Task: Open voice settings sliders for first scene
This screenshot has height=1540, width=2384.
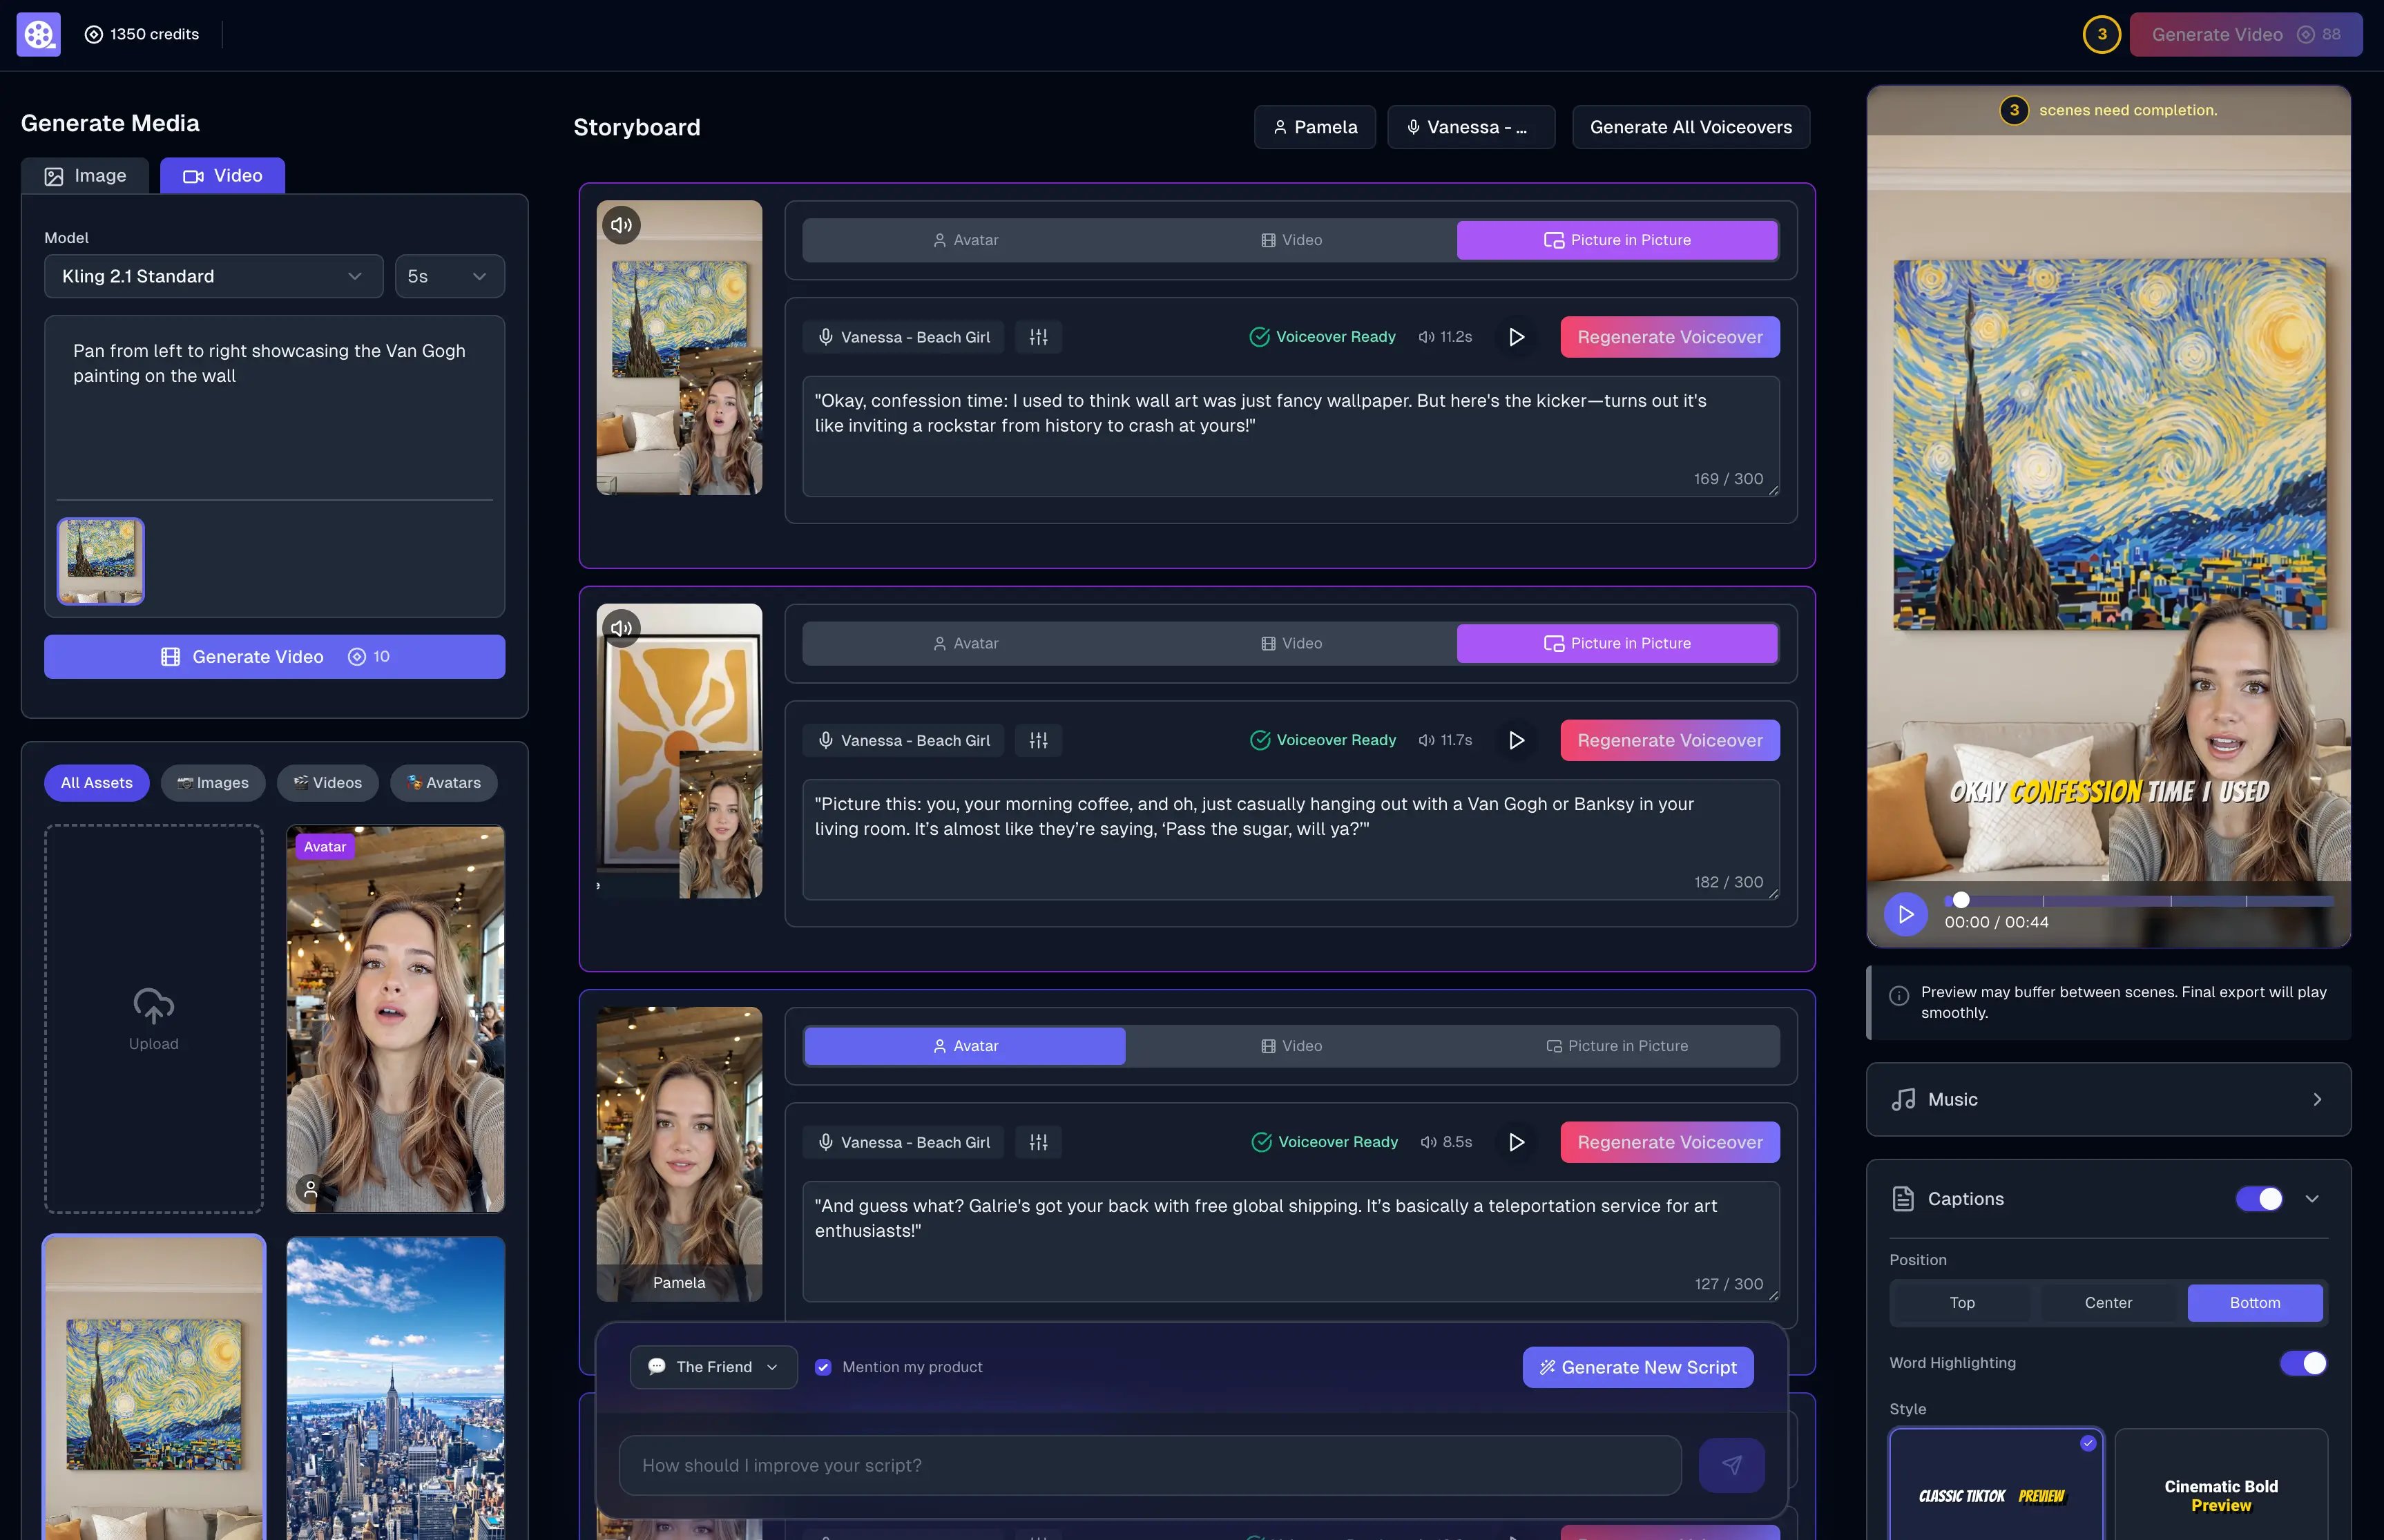Action: (1038, 337)
